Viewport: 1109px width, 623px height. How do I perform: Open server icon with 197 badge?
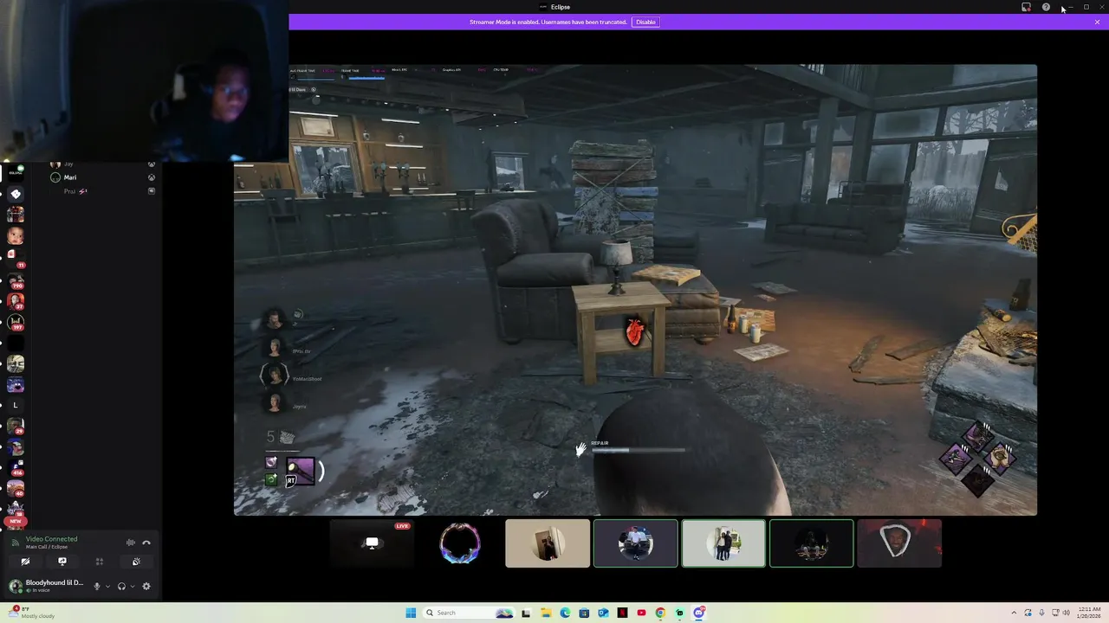[x=16, y=323]
